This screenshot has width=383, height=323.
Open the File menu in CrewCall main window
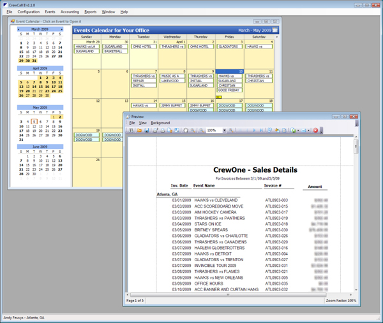click(x=10, y=11)
